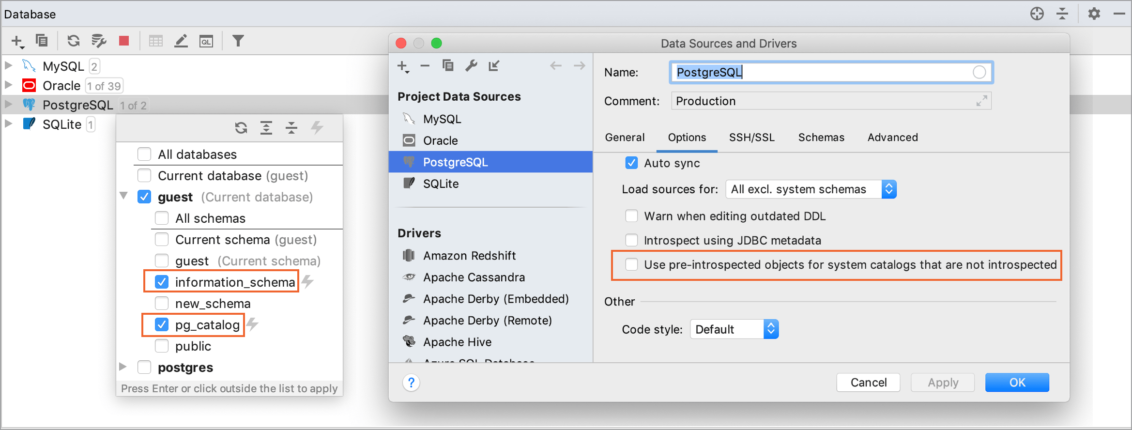Viewport: 1132px width, 430px height.
Task: Enable Use pre-introspected objects for system catalogs
Action: (631, 265)
